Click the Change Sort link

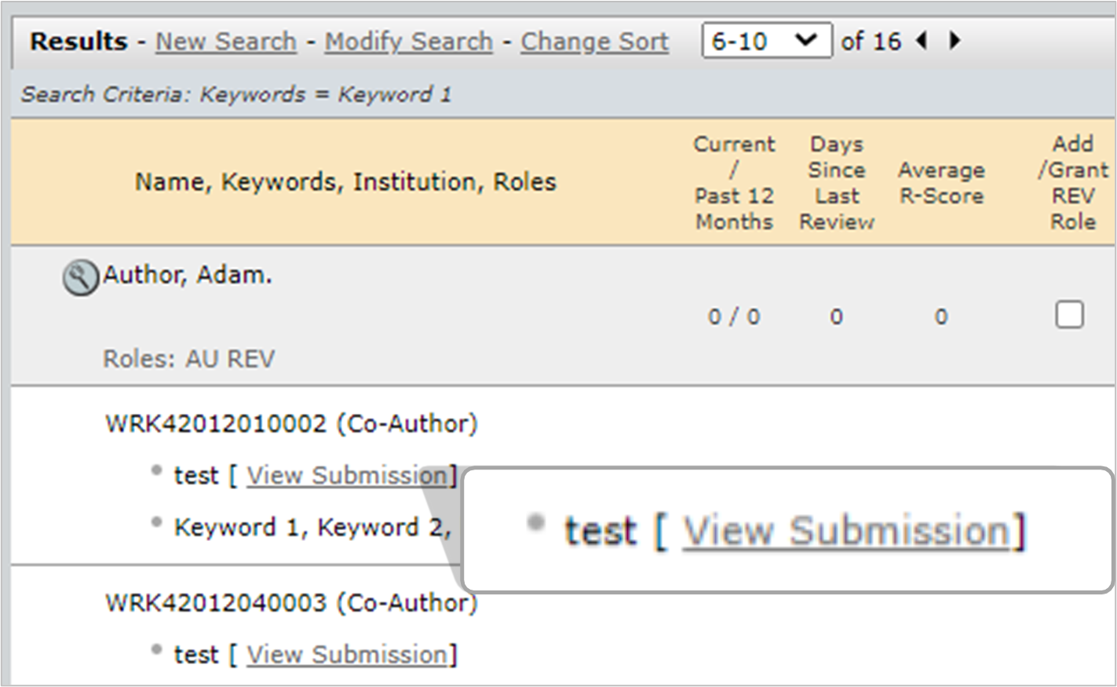click(x=594, y=42)
